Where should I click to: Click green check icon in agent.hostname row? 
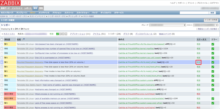(213, 85)
